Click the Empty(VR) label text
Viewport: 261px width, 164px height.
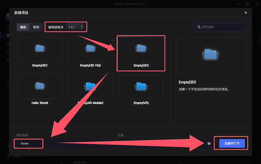pyautogui.click(x=141, y=103)
